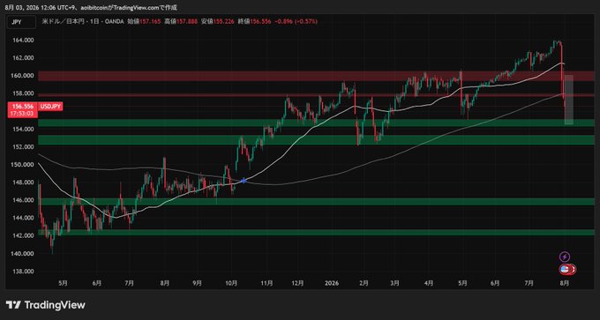The width and height of the screenshot is (600, 320).
Task: Select the gray projection box at chart right
Action: click(568, 100)
